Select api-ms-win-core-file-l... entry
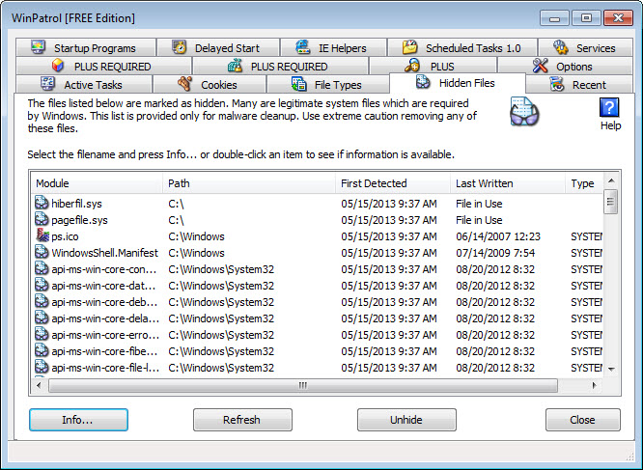This screenshot has height=470, width=643. [x=317, y=367]
